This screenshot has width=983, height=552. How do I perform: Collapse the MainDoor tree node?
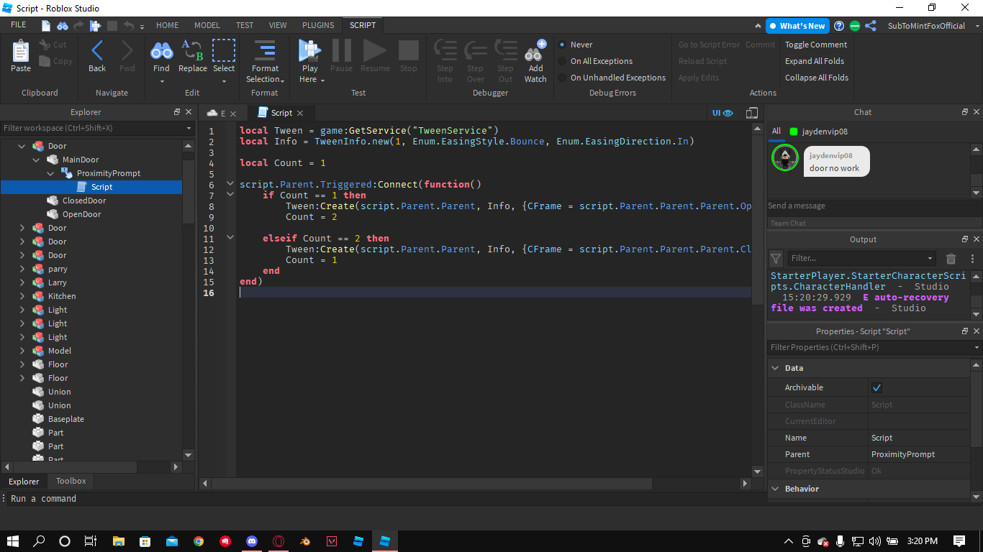37,160
